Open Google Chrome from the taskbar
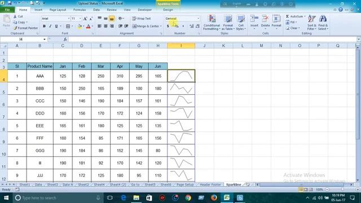Image resolution: width=361 pixels, height=203 pixels. click(x=188, y=198)
